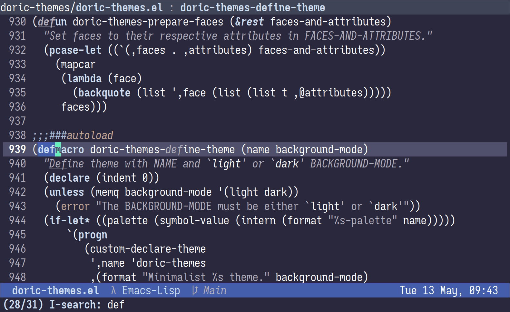510x312 pixels.
Task: Click line number 939
Action: click(17, 149)
